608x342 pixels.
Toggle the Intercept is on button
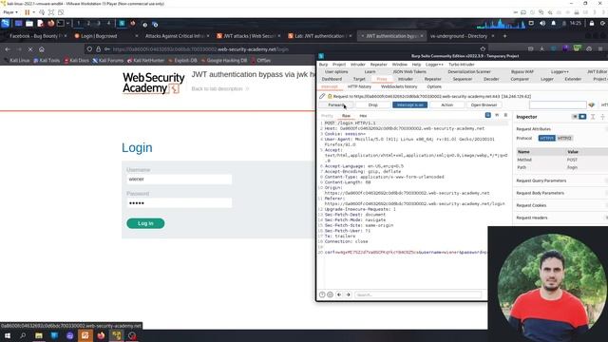[409, 105]
